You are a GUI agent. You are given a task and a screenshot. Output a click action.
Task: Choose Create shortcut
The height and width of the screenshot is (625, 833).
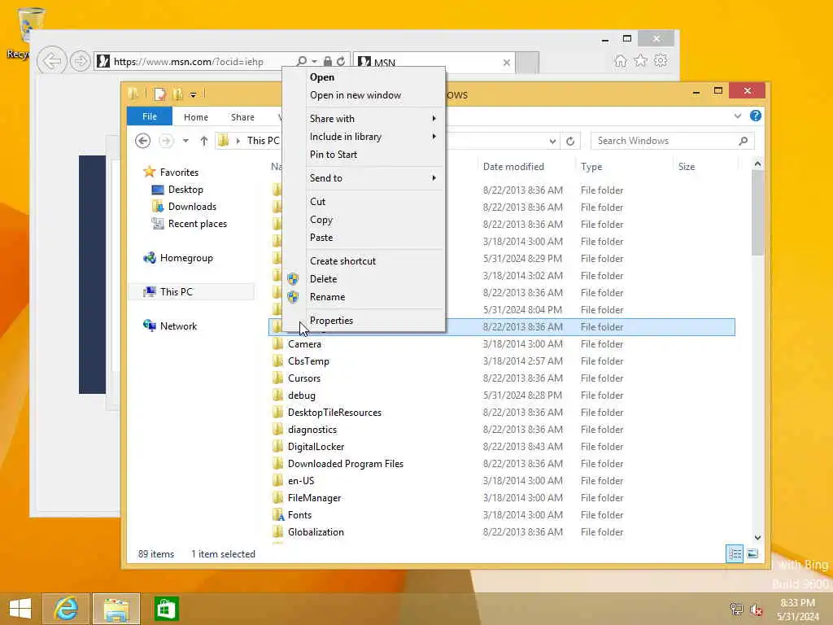(364, 261)
